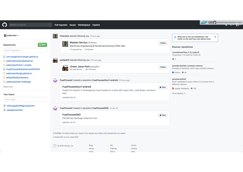The height and width of the screenshot is (172, 243).
Task: Open the juderosen/uchicagoplanner repository
Action: pos(20,61)
